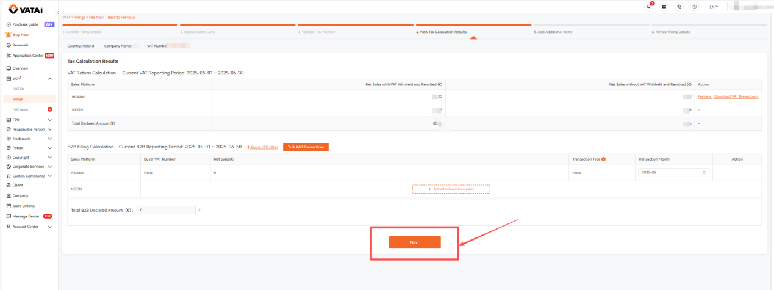Open the shopping cart icon in header
The width and height of the screenshot is (774, 290).
tap(649, 7)
